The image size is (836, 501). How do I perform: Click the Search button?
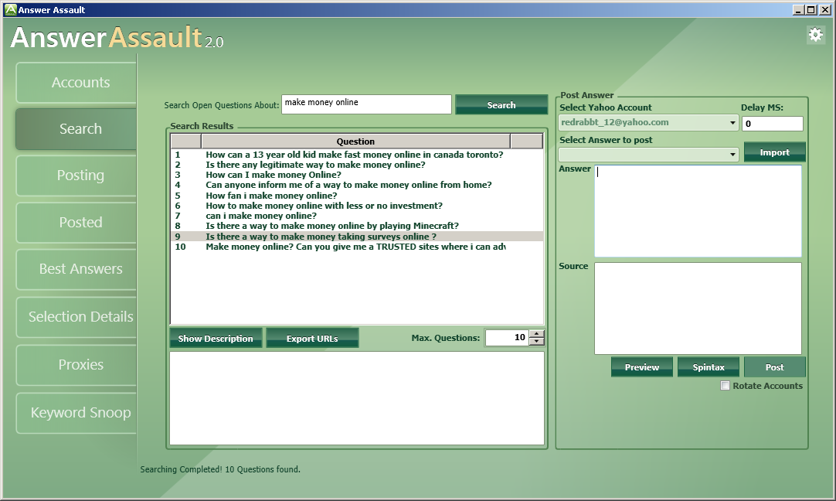501,105
